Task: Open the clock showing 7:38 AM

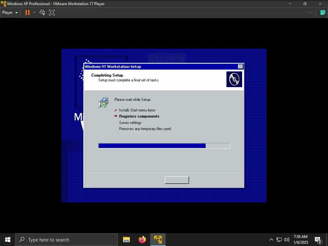Action: (300, 240)
